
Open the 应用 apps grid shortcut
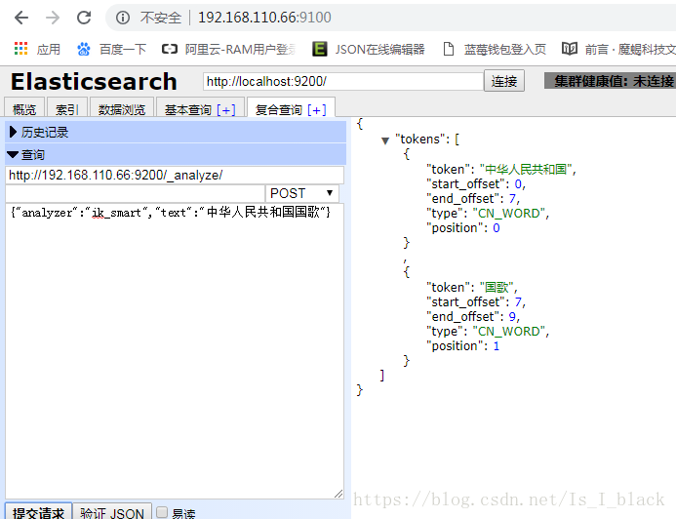coord(37,49)
